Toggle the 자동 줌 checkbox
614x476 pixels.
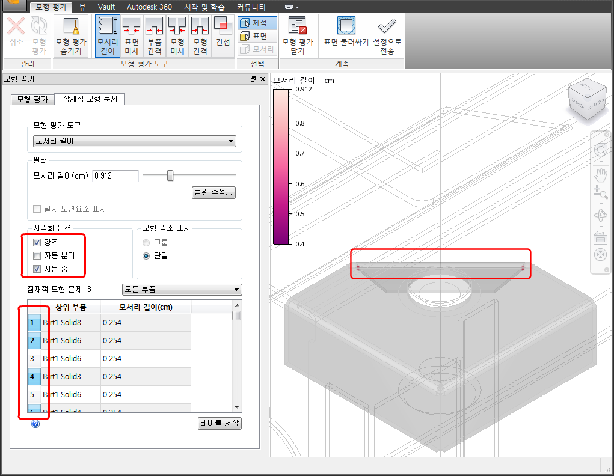[x=37, y=269]
